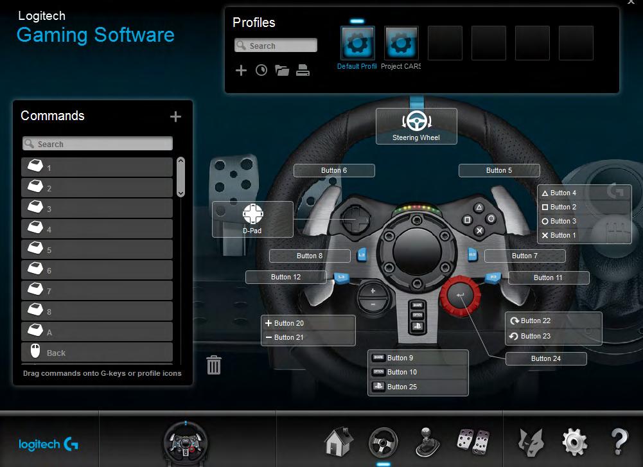Viewport: 643px width, 467px height.
Task: Open the shifter settings icon
Action: 428,443
